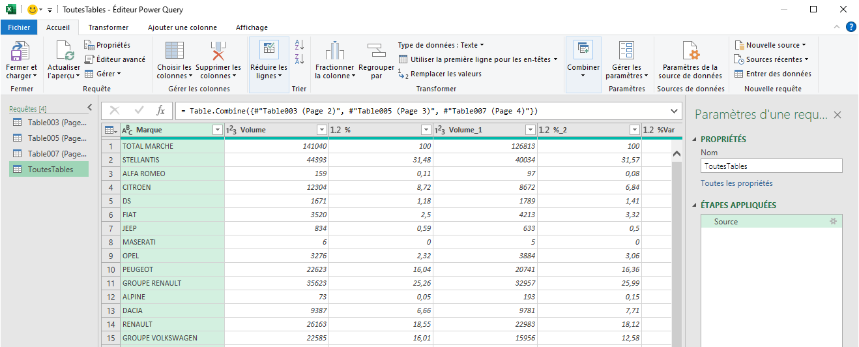Click the table corner menu icon

(111, 130)
